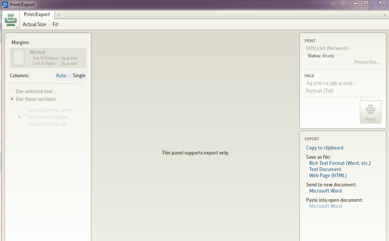Expand the God never changes section

tap(19, 117)
